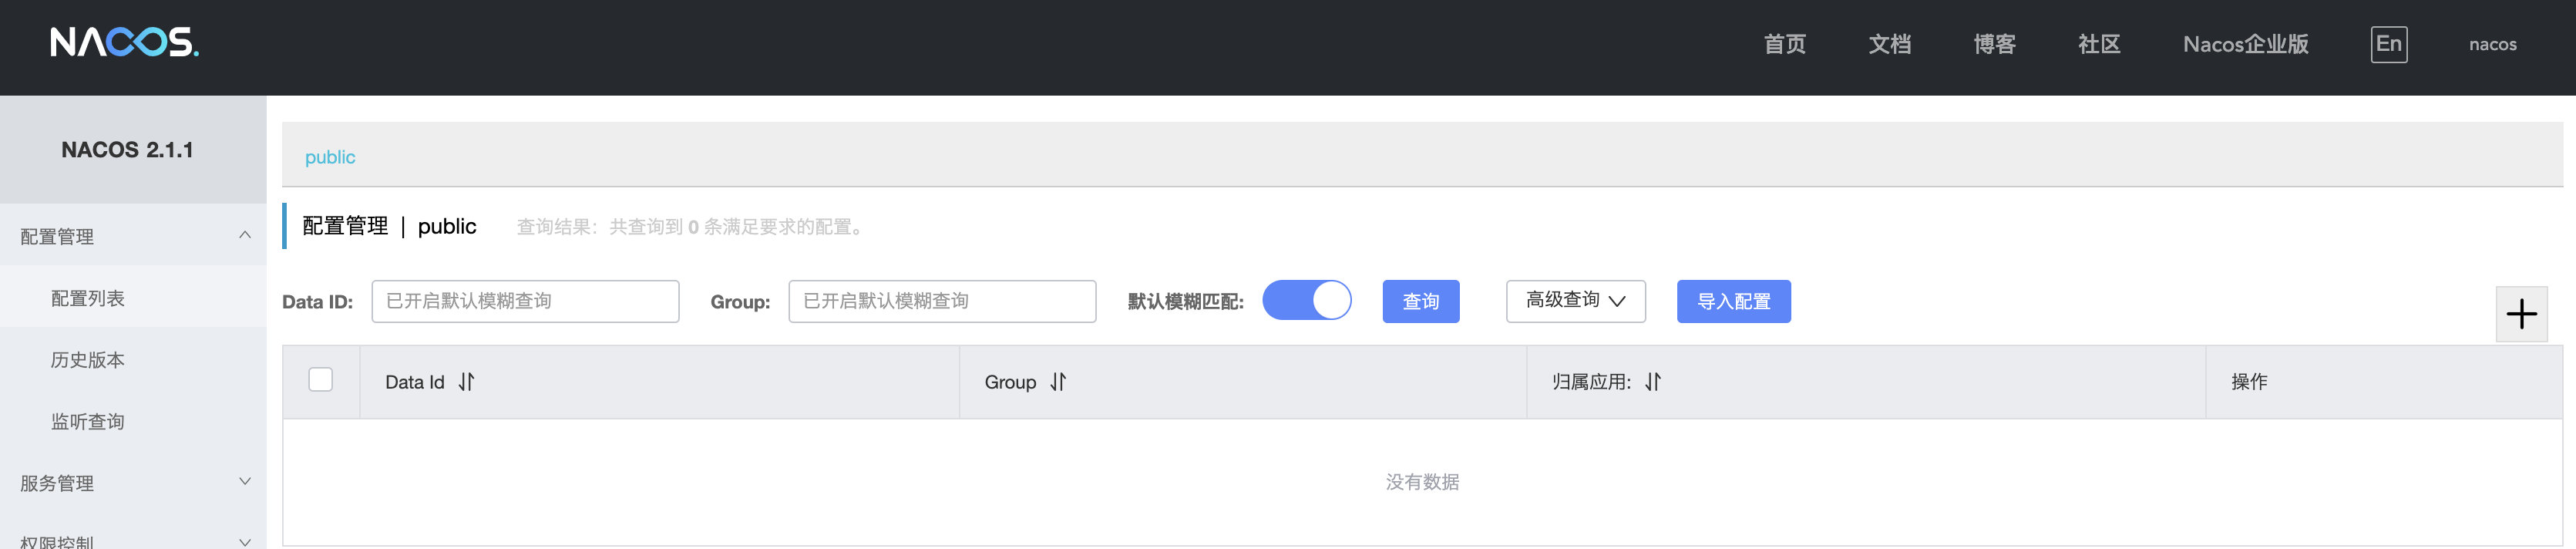Click the plus icon to create configuration
This screenshot has width=2576, height=549.
click(x=2521, y=314)
